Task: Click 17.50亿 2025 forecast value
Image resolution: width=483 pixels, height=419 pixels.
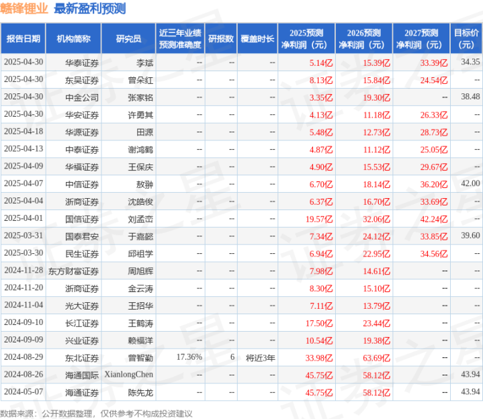Action: click(320, 323)
